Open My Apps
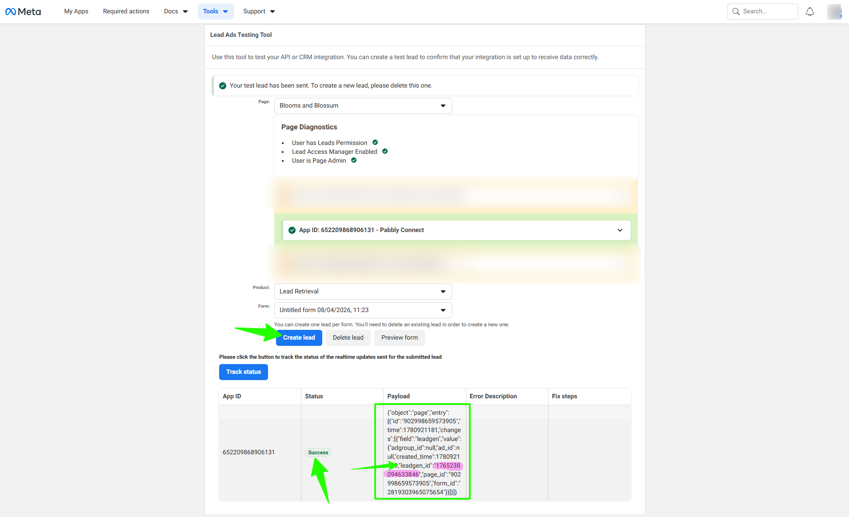The height and width of the screenshot is (517, 849). coord(76,12)
